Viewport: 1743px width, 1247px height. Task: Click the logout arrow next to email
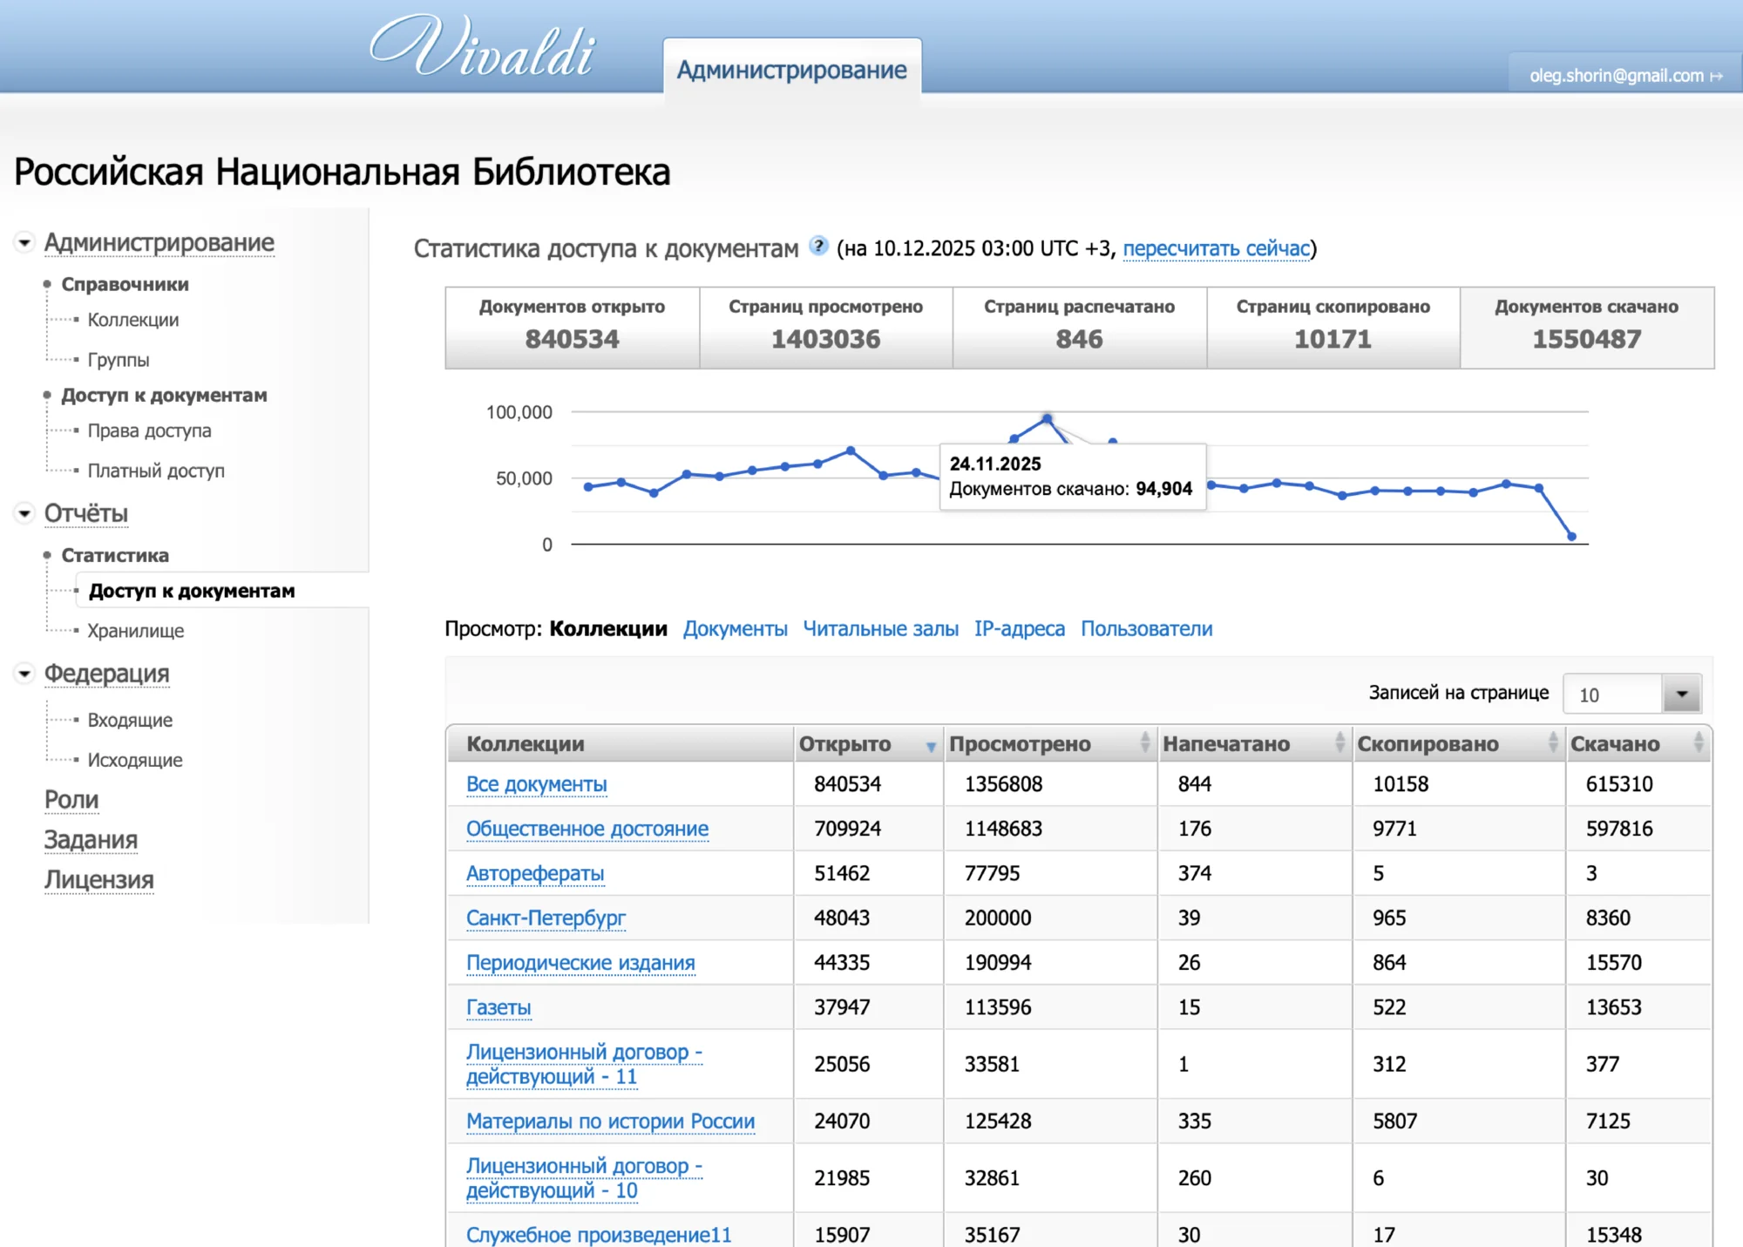pyautogui.click(x=1716, y=76)
